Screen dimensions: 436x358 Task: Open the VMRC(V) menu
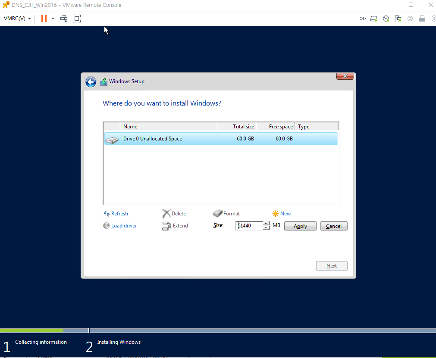click(x=17, y=19)
